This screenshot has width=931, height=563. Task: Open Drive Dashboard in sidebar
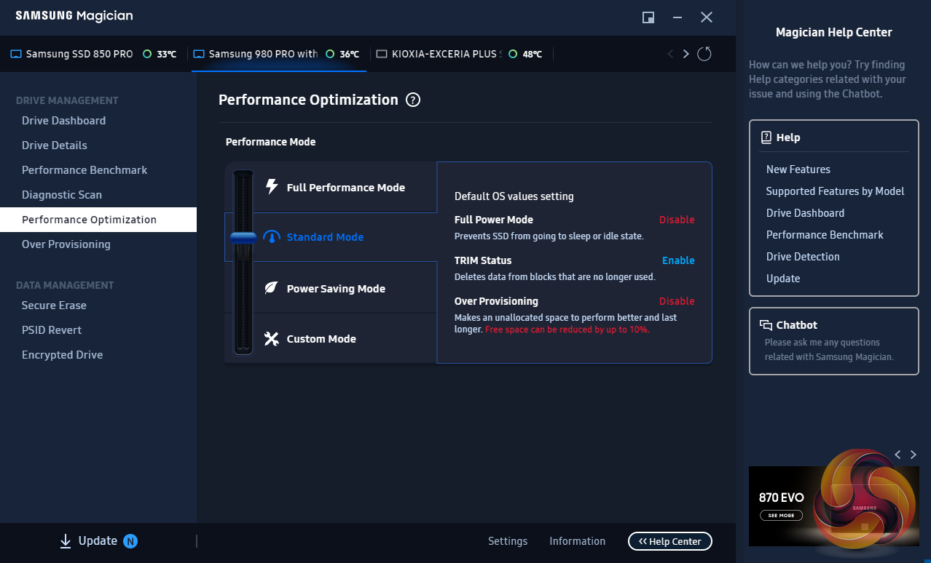coord(63,121)
